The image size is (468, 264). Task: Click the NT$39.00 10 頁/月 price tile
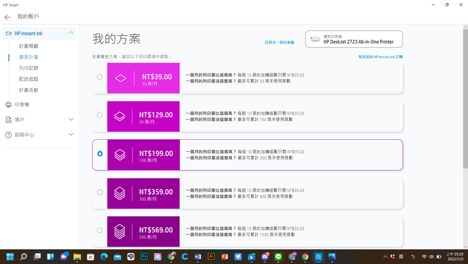pos(143,78)
